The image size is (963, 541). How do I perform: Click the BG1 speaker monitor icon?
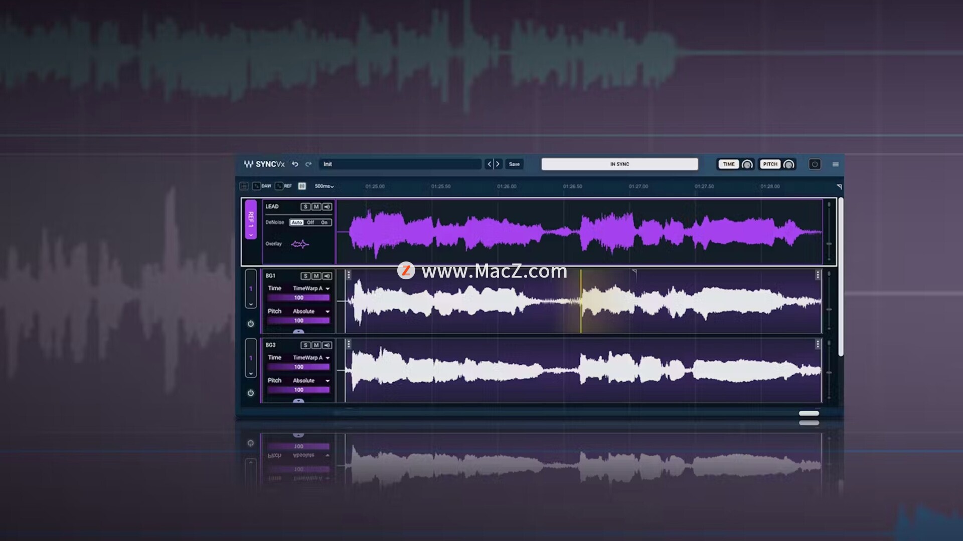327,276
